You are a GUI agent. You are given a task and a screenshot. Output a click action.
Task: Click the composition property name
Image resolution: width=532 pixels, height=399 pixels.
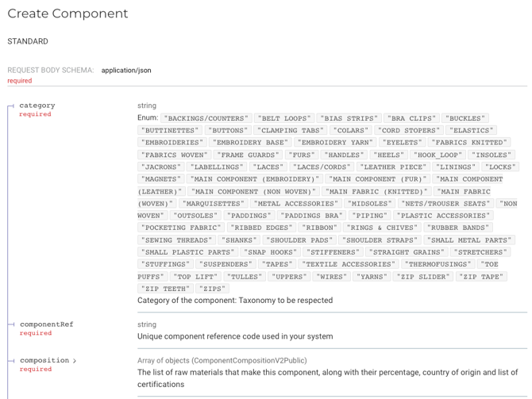pos(44,360)
